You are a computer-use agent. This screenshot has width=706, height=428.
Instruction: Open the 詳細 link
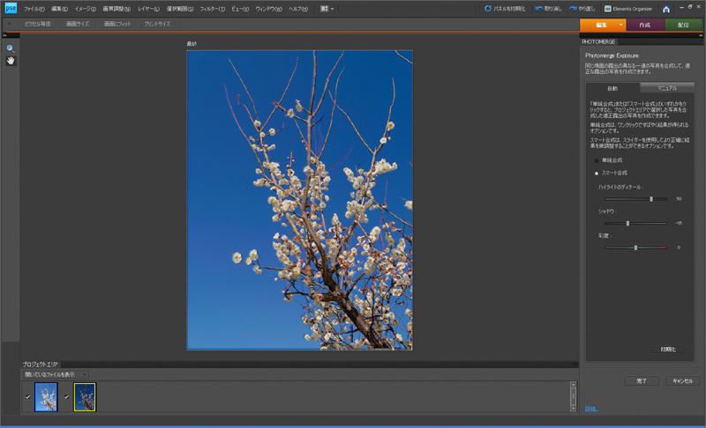[x=590, y=409]
